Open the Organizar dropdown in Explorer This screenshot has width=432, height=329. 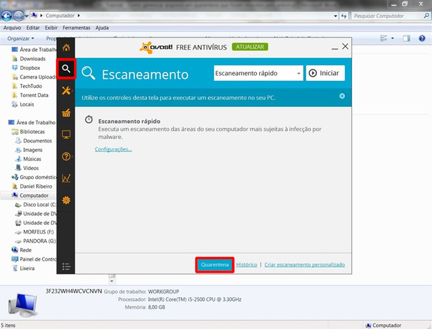21,39
